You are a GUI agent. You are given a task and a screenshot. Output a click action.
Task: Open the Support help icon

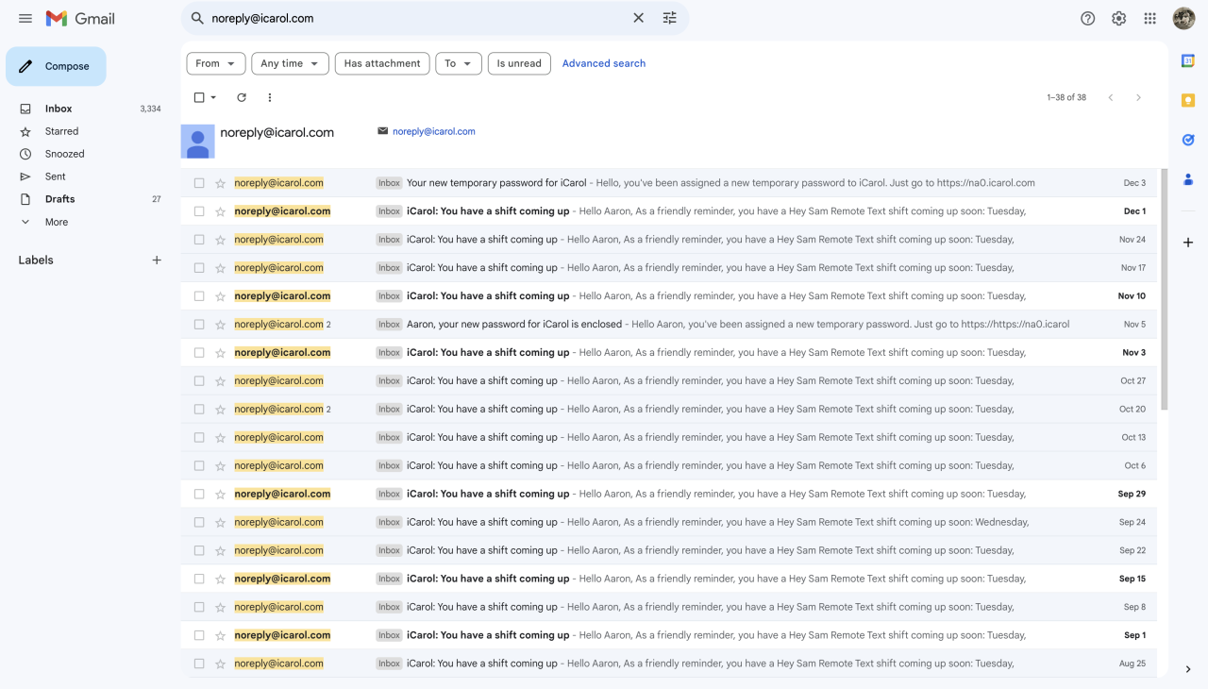(1087, 19)
